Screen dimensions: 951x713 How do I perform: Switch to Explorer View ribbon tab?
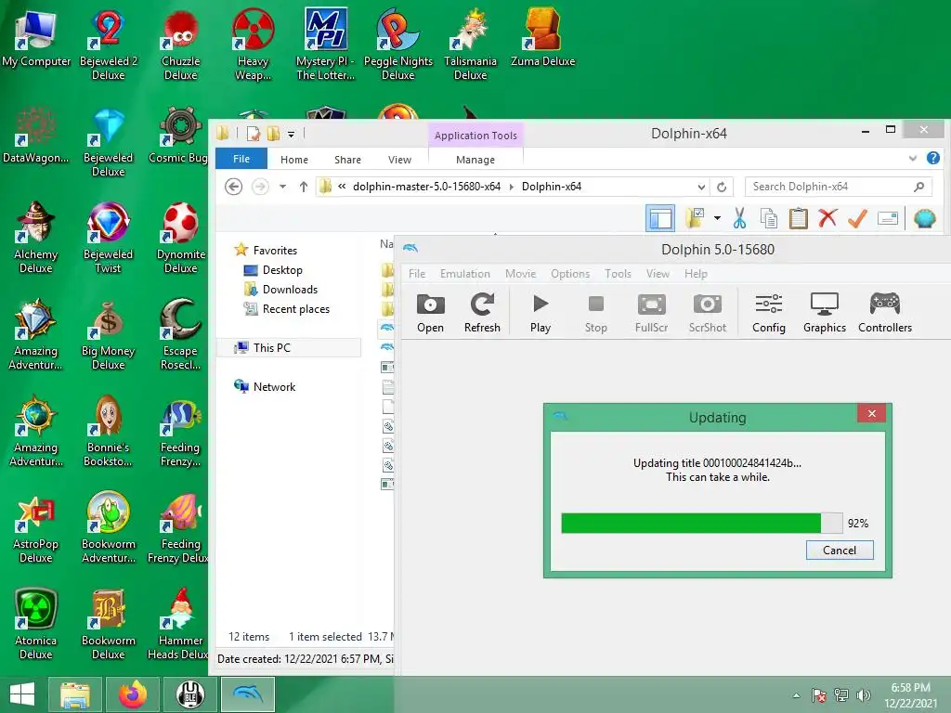point(399,160)
